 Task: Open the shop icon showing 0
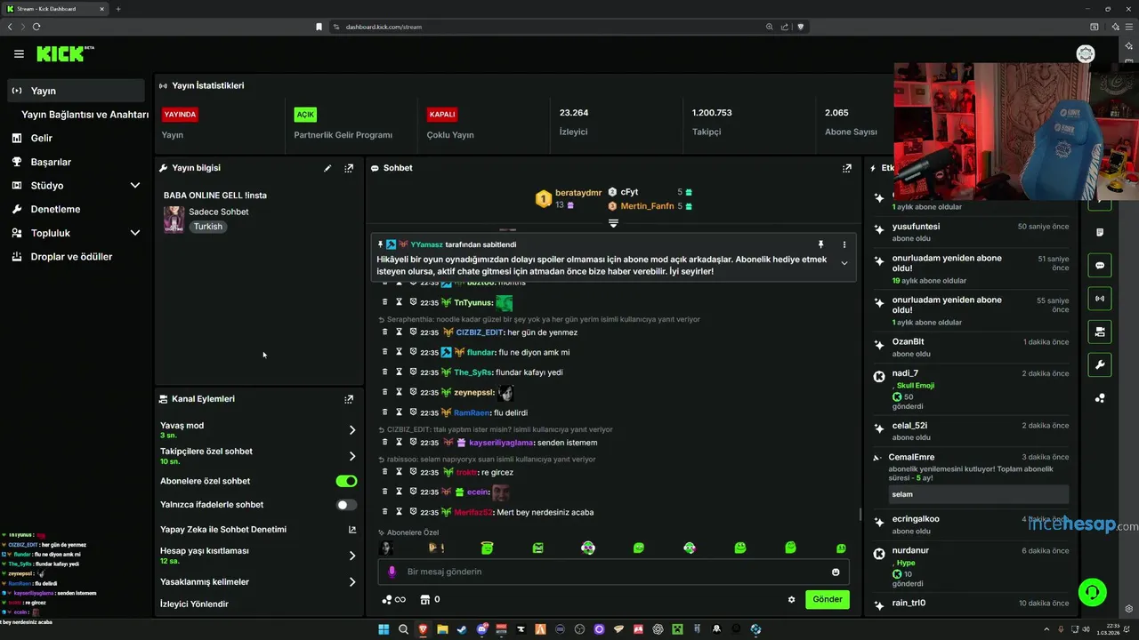click(x=429, y=600)
